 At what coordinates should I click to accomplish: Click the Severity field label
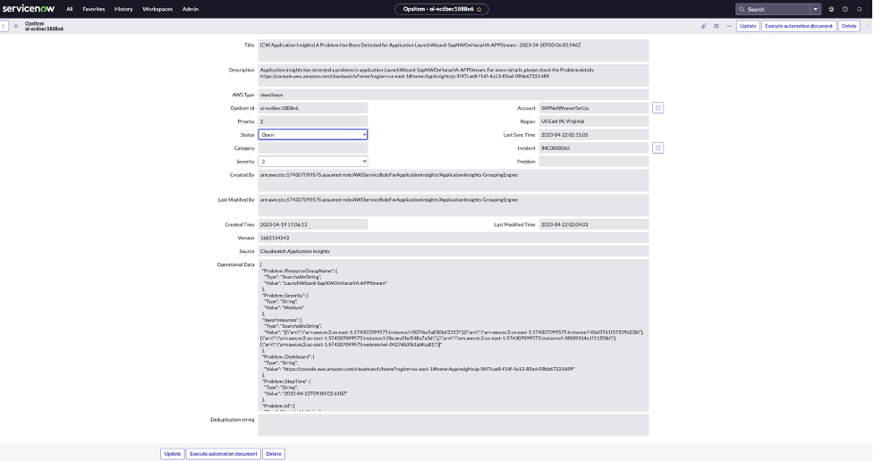[245, 162]
